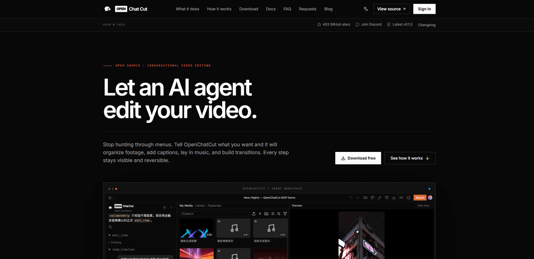Viewport: 534px width, 259px height.
Task: Click the trash icon in the agent workspace
Action: pos(165,207)
